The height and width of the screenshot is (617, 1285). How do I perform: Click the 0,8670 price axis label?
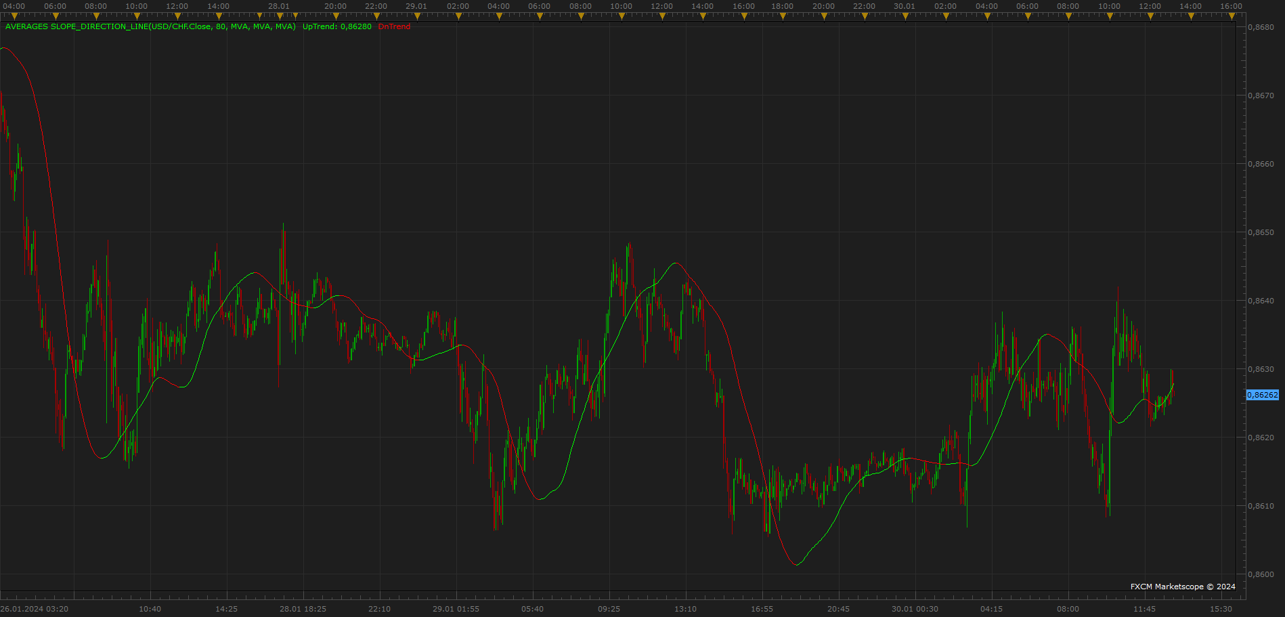1261,95
